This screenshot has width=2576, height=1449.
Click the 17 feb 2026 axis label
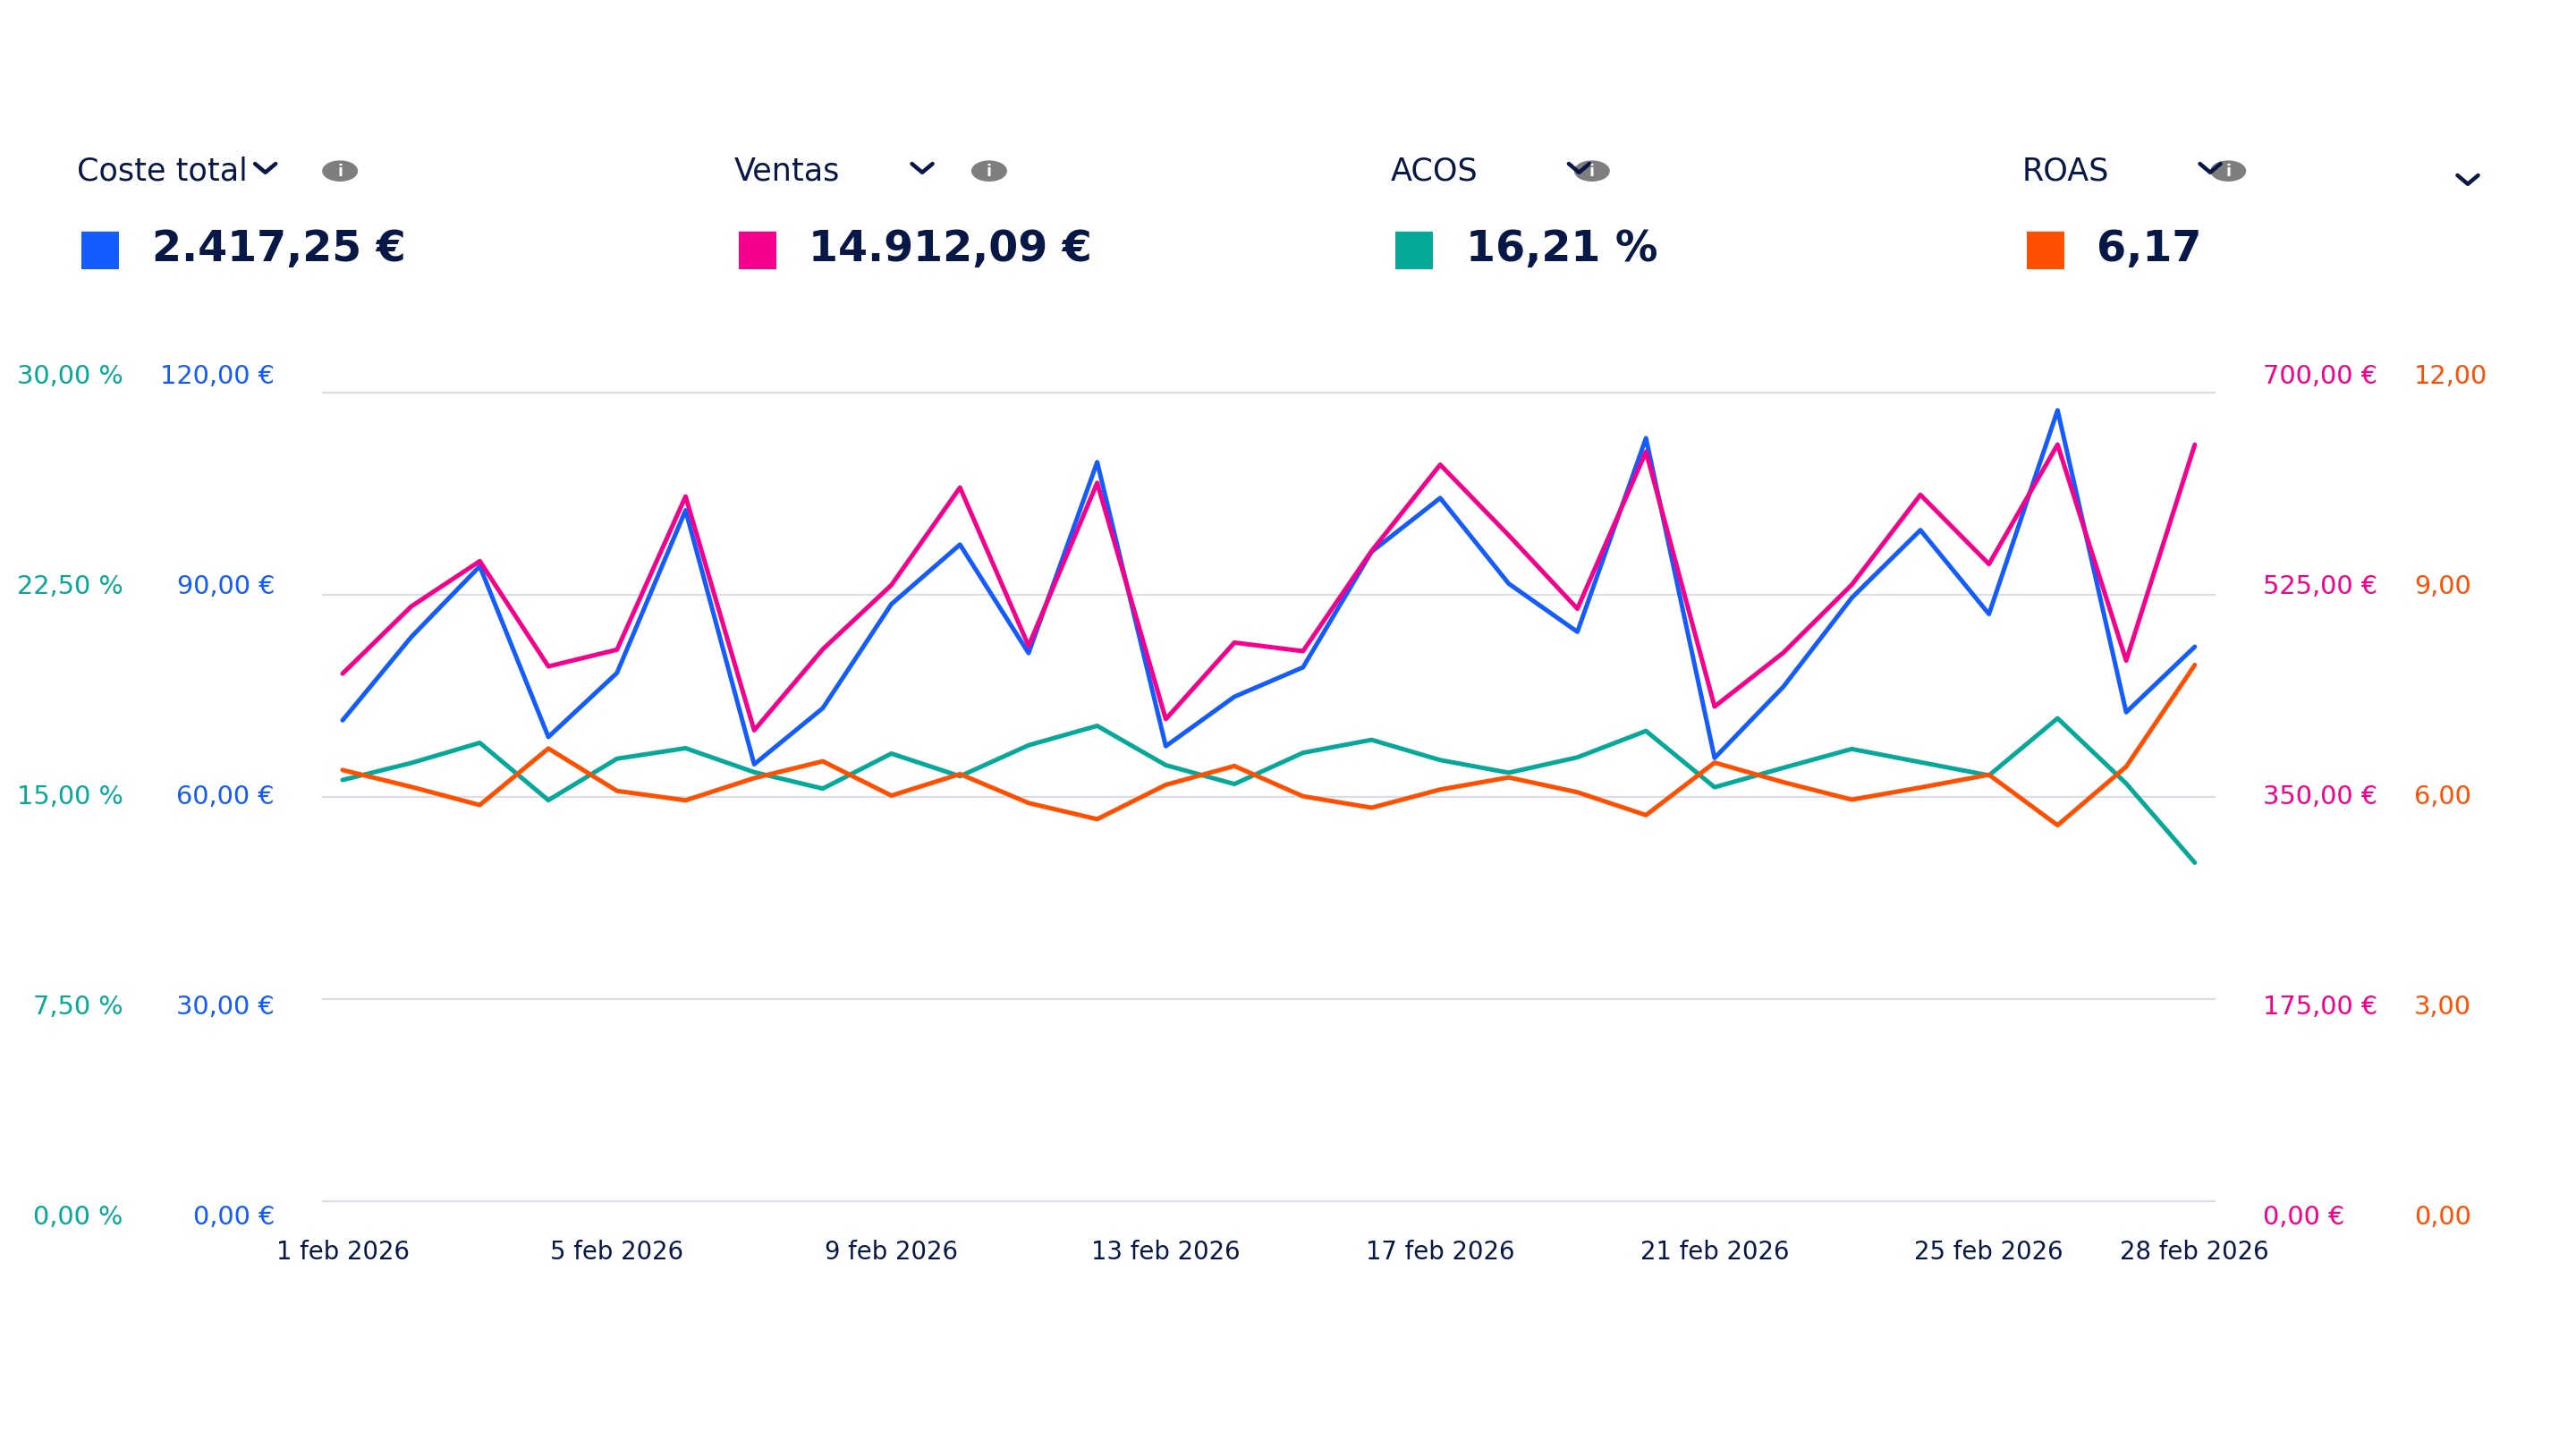coord(1440,1251)
